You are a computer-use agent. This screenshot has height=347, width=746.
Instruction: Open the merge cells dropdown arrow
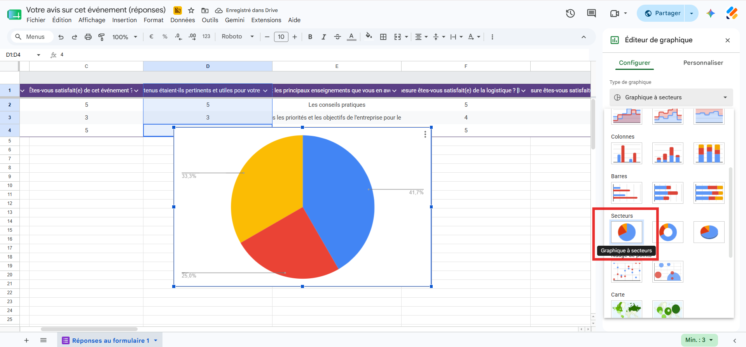click(407, 37)
